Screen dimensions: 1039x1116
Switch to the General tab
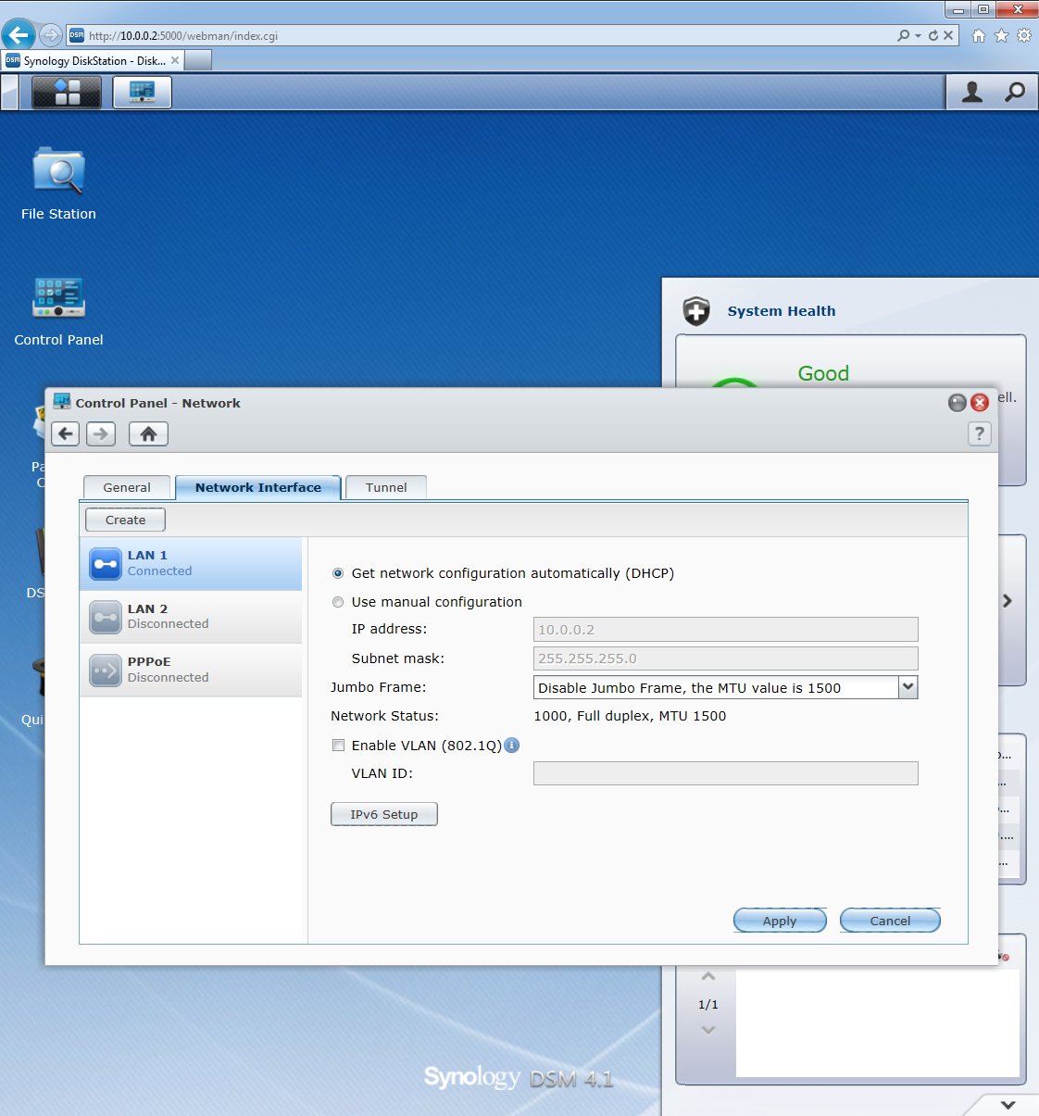(127, 487)
